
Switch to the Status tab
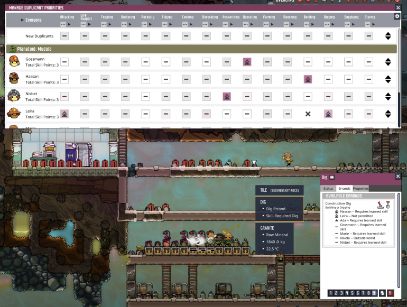coord(328,188)
